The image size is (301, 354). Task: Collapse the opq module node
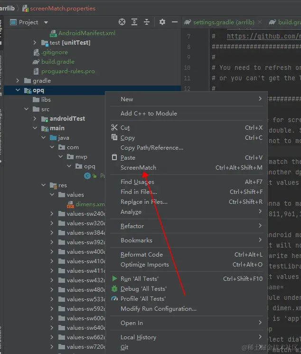pos(18,90)
